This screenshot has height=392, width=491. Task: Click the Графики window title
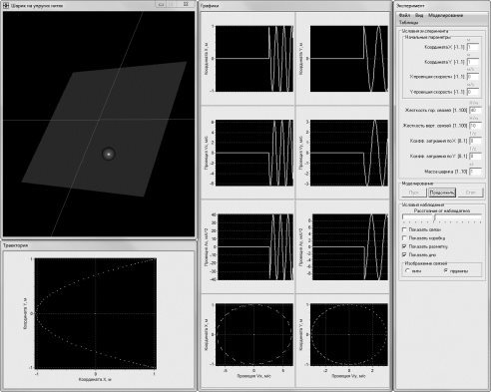(210, 6)
